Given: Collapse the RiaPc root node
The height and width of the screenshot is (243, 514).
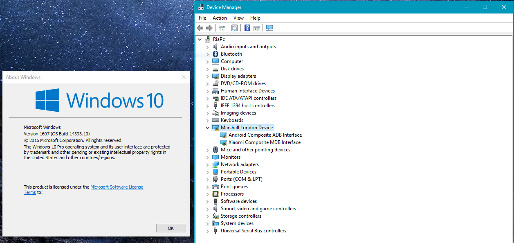Looking at the screenshot, I should click(x=200, y=39).
